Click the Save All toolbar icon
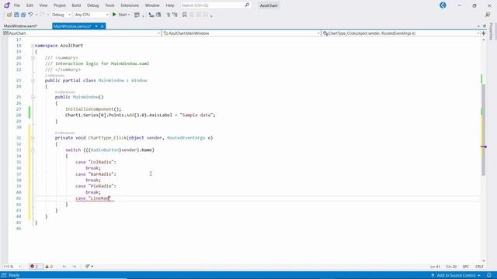This screenshot has height=279, width=497. 23,15
